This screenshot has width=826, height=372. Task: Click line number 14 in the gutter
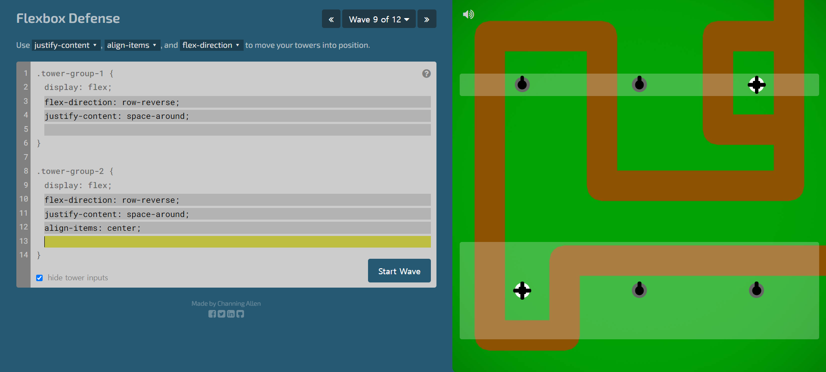coord(24,255)
